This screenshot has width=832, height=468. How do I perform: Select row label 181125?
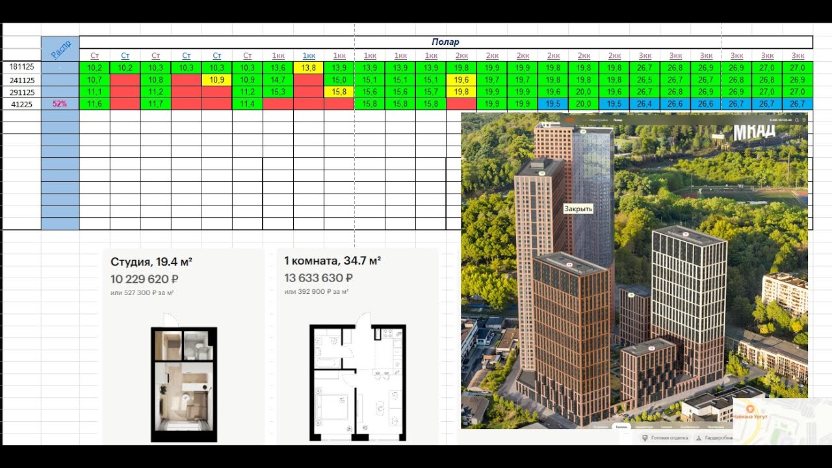point(22,68)
